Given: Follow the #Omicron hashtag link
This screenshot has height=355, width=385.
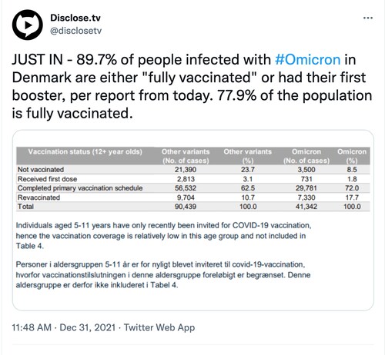Looking at the screenshot, I should 307,59.
